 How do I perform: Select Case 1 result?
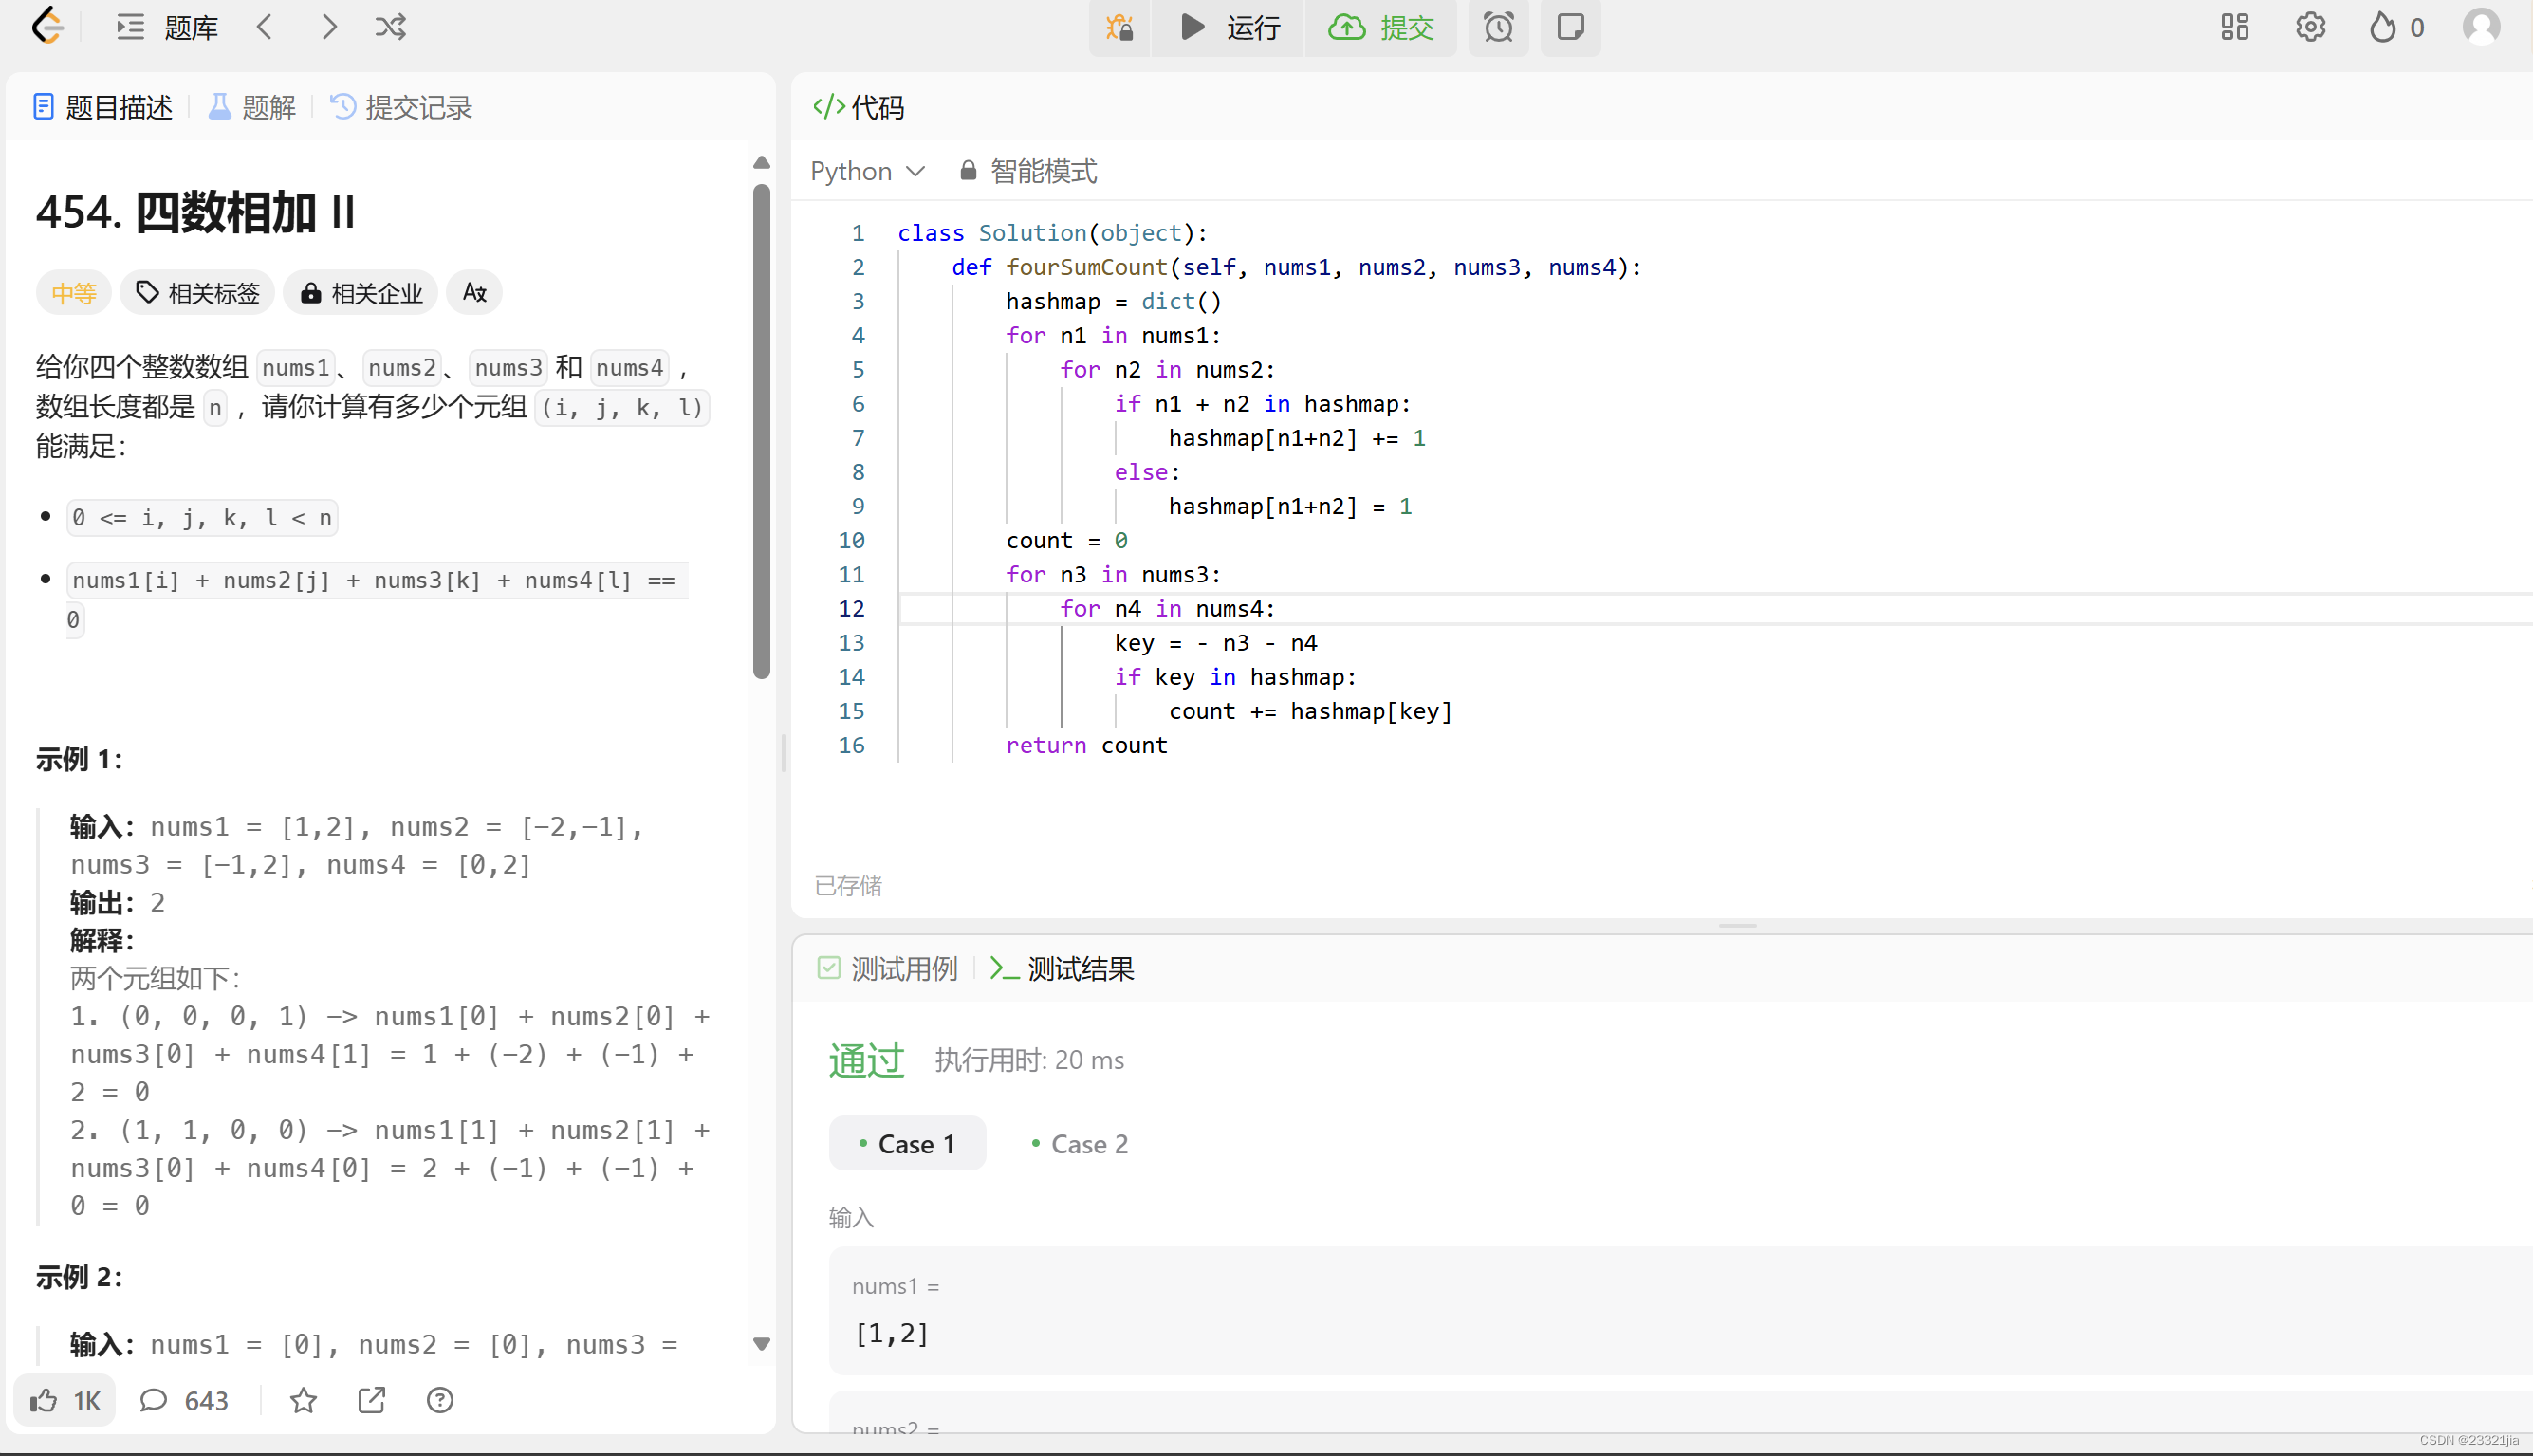(907, 1143)
